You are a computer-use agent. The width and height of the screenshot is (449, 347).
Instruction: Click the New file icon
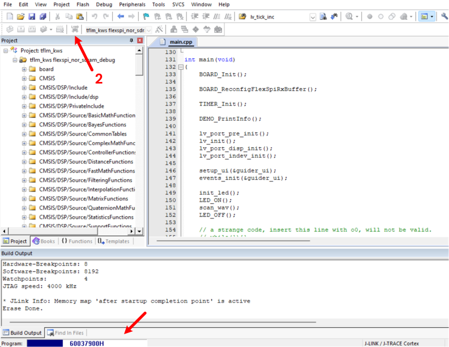[x=9, y=17]
